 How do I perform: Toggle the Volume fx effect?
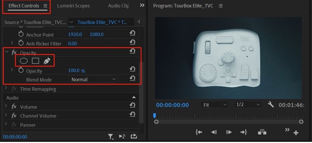tap(14, 107)
